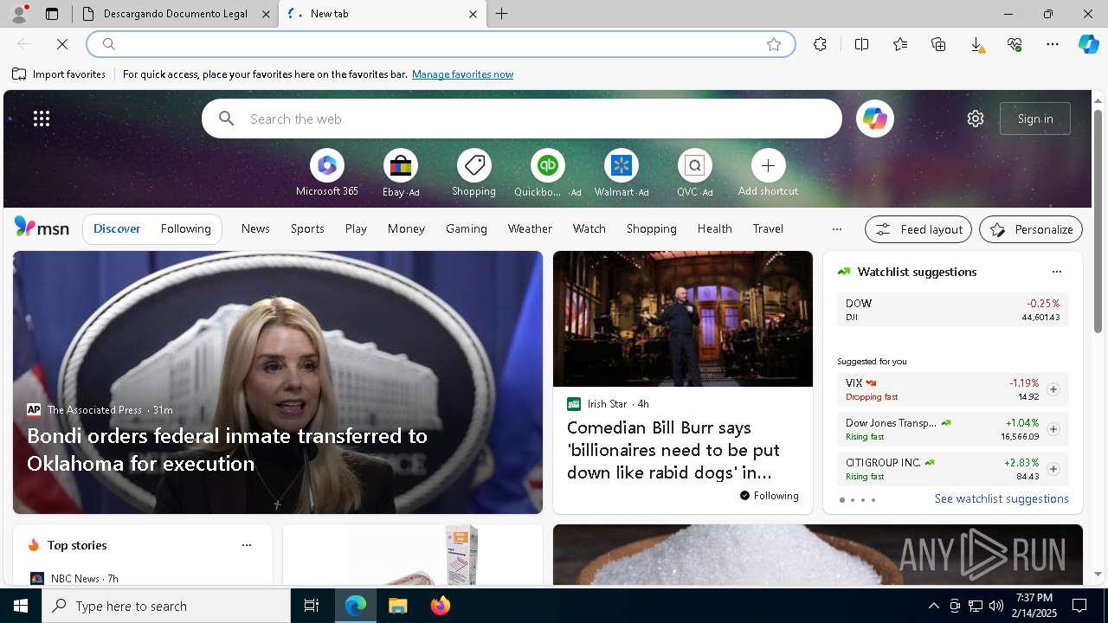Open the Shopping tag shortcut

tap(473, 173)
